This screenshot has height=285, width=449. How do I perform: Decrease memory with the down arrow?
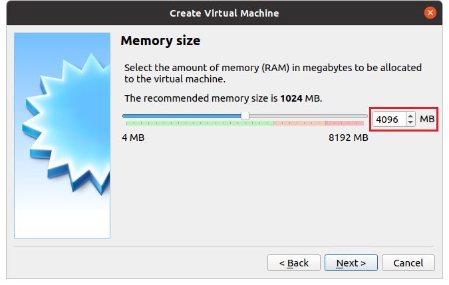click(410, 123)
